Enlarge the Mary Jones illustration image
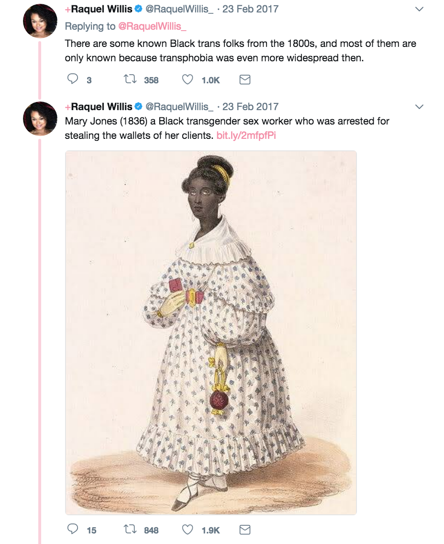444x544 pixels. (211, 332)
